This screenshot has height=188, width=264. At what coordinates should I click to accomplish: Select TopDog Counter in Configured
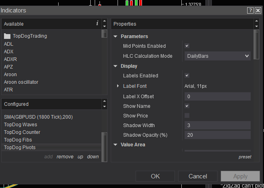point(22,132)
